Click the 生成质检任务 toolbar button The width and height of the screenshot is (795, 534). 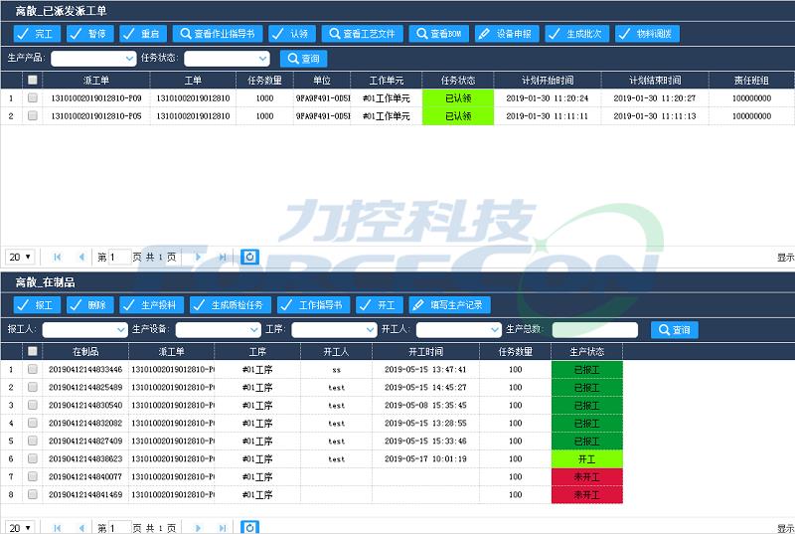[x=231, y=304]
